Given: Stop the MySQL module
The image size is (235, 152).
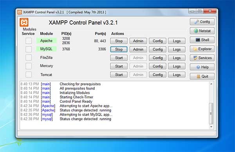Looking at the screenshot, I should (x=119, y=49).
